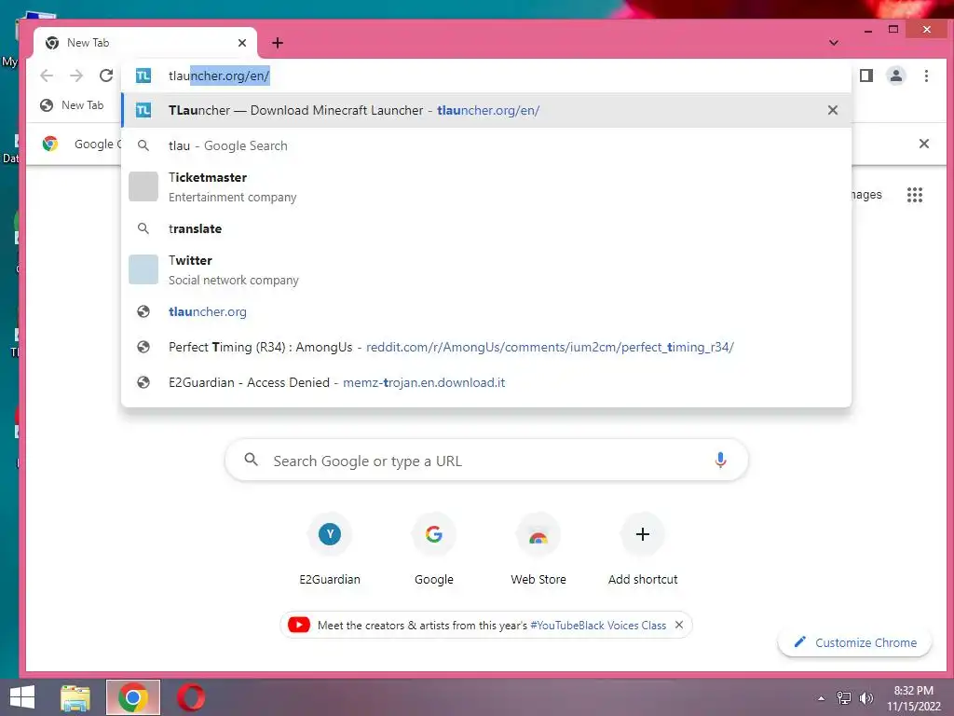Open File Explorer from the taskbar

[x=75, y=697]
